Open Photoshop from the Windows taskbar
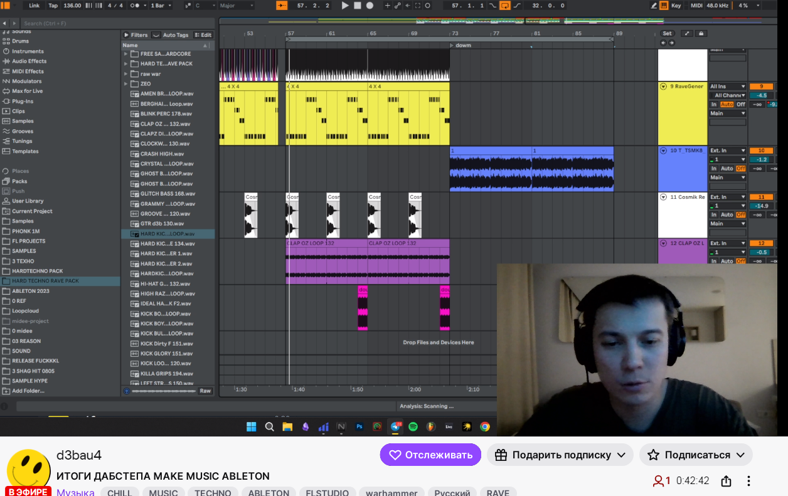Image resolution: width=788 pixels, height=496 pixels. (359, 426)
